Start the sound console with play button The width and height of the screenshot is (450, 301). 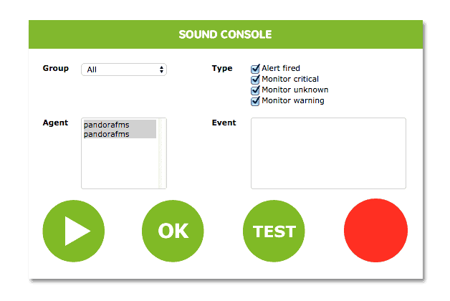[x=74, y=231]
